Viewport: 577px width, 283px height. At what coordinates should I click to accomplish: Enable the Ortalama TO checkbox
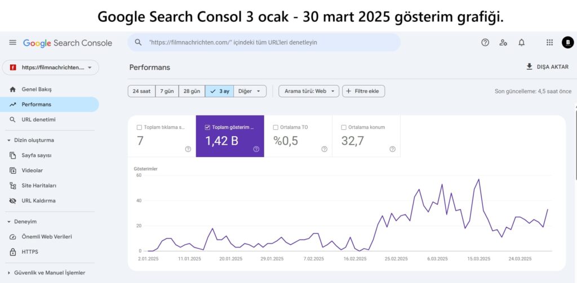(276, 128)
